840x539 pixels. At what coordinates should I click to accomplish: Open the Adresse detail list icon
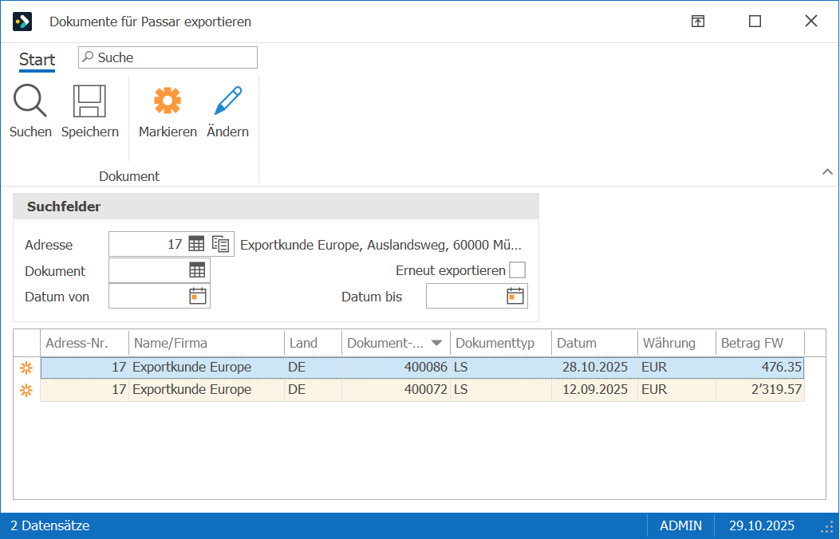pyautogui.click(x=220, y=244)
